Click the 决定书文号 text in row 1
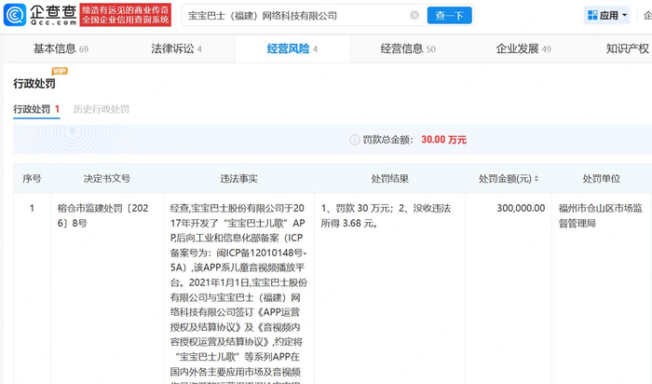Image resolution: width=652 pixels, height=384 pixels. click(x=103, y=215)
